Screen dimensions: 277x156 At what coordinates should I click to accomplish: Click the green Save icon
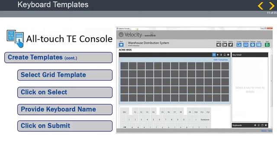click(x=267, y=45)
